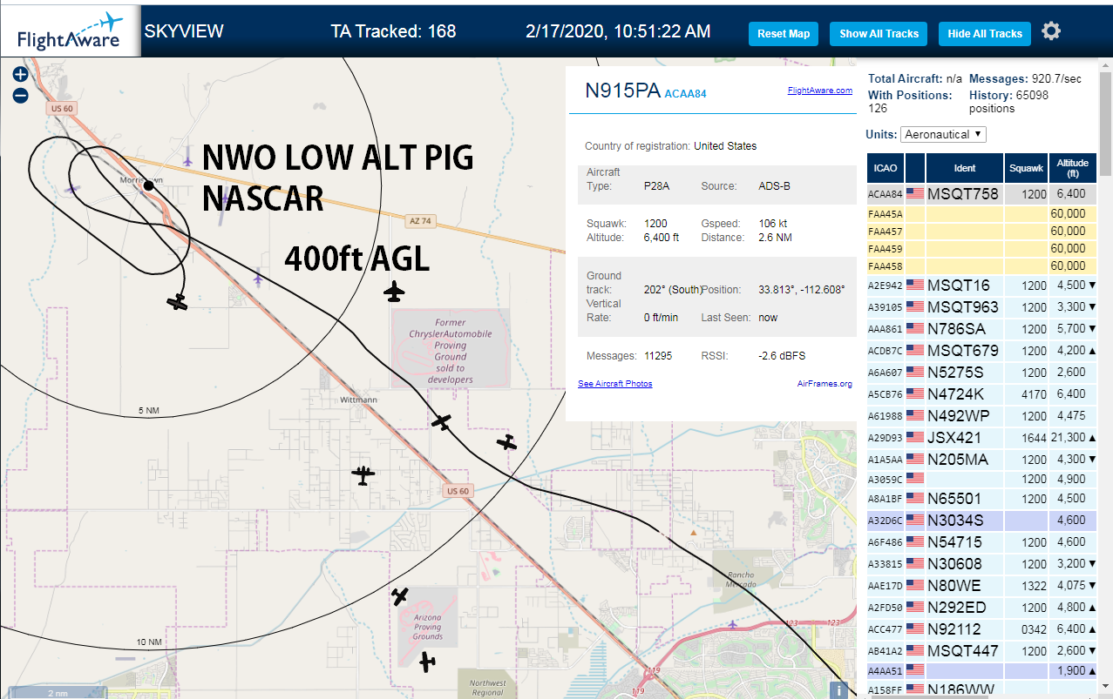The width and height of the screenshot is (1113, 699).
Task: Open the settings gear icon
Action: tap(1051, 32)
